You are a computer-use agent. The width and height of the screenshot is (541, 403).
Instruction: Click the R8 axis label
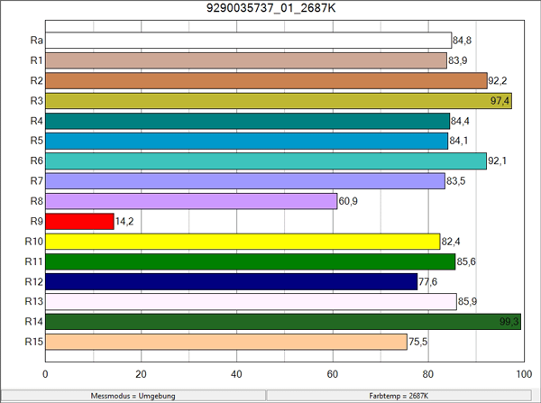[37, 201]
